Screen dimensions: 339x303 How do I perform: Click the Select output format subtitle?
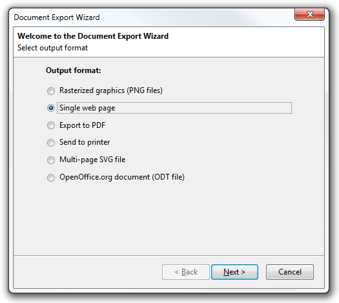pos(52,48)
